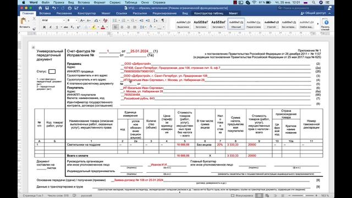Click the Home icon in title bar
This screenshot has width=352, height=198.
[40, 8]
